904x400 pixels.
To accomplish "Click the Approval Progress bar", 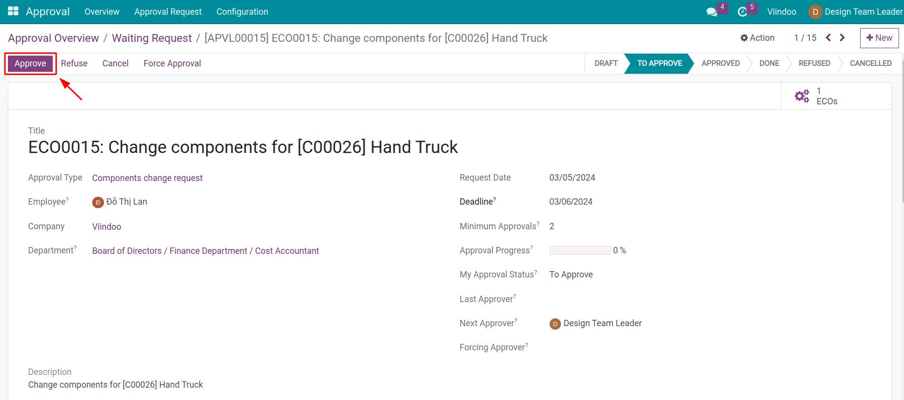I will [580, 250].
